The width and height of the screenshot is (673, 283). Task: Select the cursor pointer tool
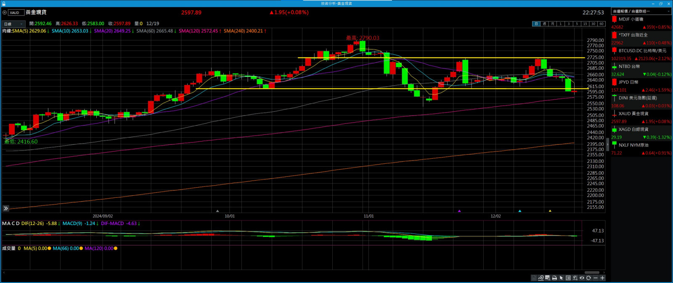(x=561, y=278)
